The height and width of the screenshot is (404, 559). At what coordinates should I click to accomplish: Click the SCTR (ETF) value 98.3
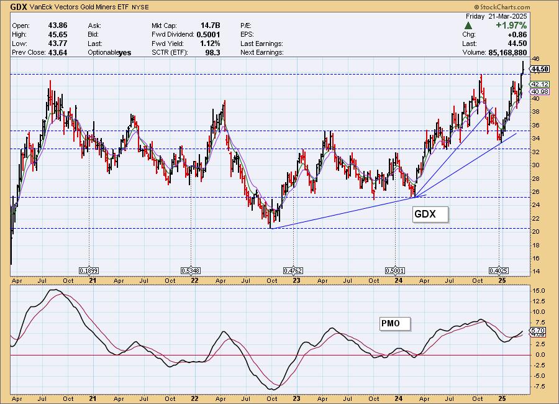click(213, 52)
